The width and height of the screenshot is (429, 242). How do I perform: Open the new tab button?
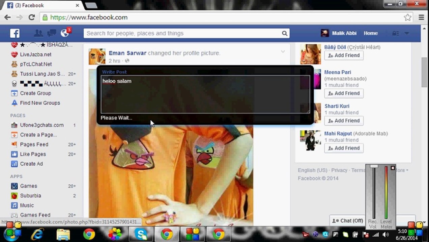pos(91,5)
